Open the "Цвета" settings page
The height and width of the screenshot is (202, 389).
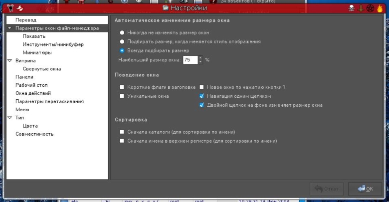[30, 126]
